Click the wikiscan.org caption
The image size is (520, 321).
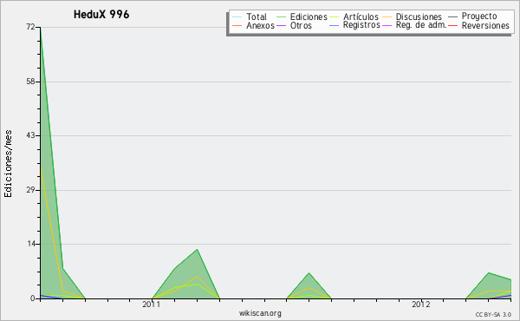tap(260, 313)
